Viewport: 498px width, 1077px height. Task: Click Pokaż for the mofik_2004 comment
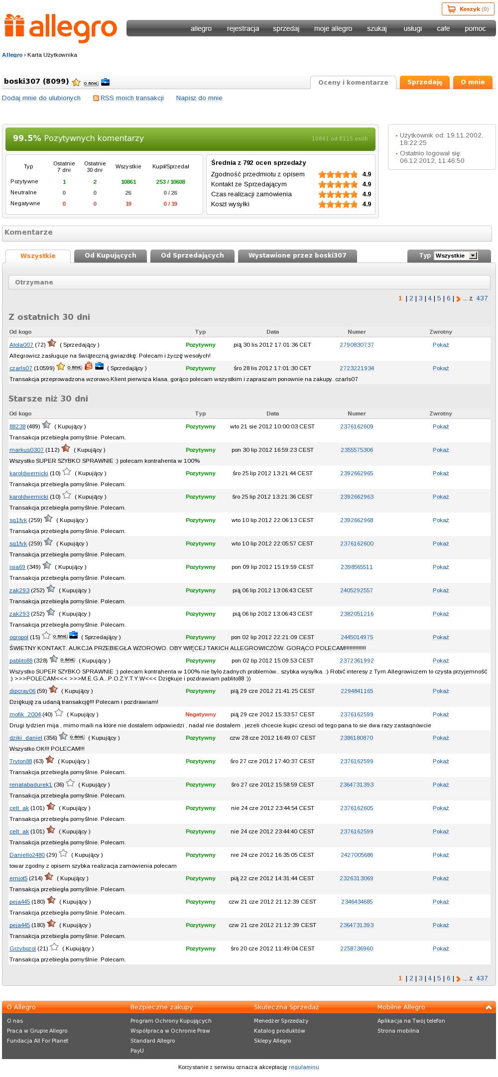point(441,714)
